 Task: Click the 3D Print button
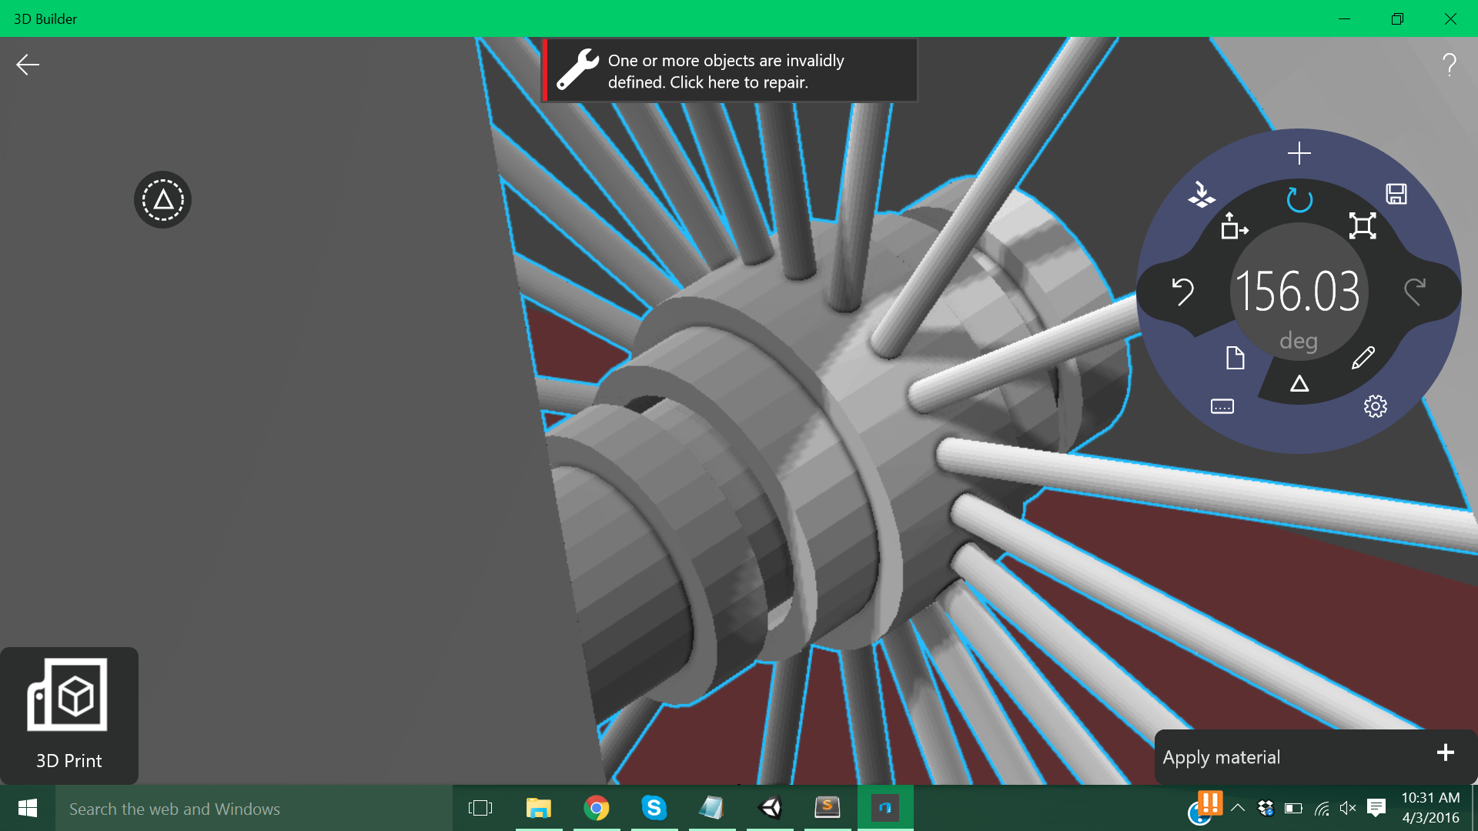69,716
